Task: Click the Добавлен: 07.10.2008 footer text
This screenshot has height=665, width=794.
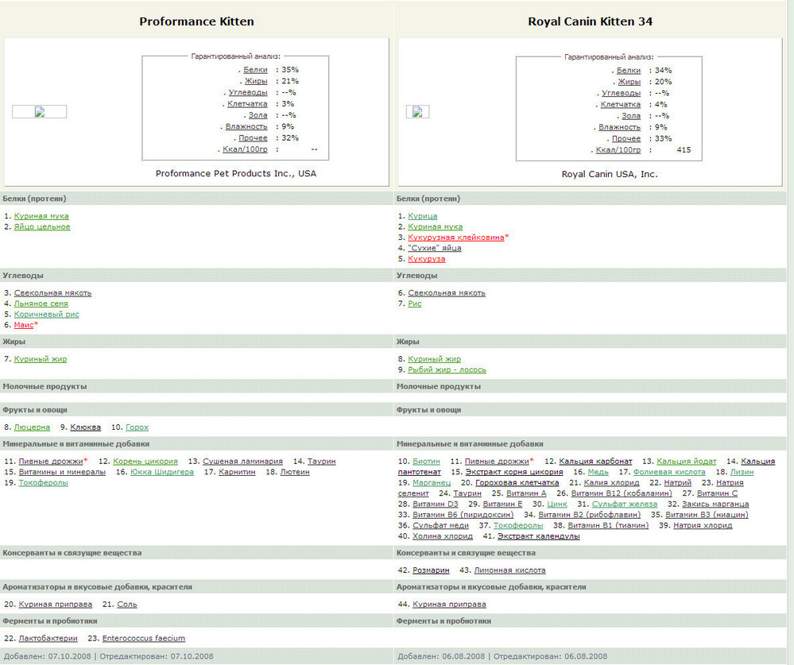Action: (47, 656)
